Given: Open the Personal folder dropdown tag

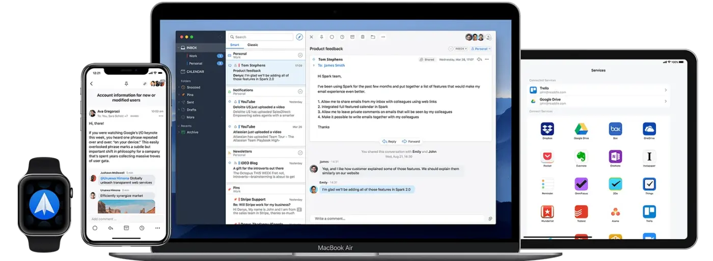Looking at the screenshot, I should point(481,49).
